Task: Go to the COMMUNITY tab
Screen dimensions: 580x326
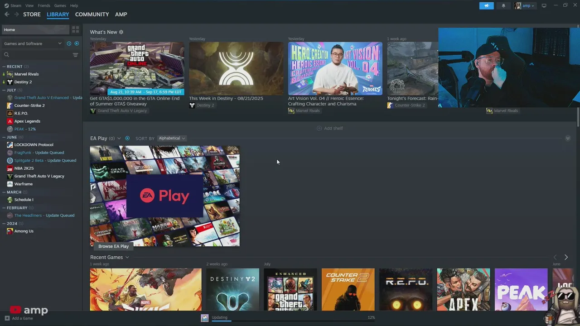Action: click(x=92, y=14)
